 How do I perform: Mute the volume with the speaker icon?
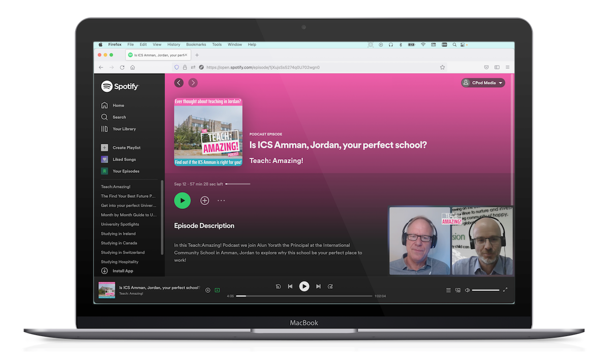[467, 290]
